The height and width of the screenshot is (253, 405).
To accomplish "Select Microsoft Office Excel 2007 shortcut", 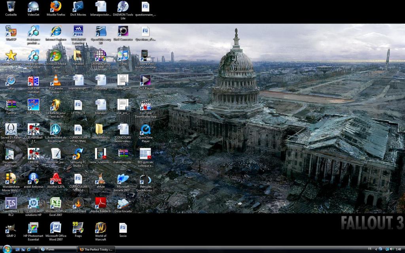I will pyautogui.click(x=56, y=206).
